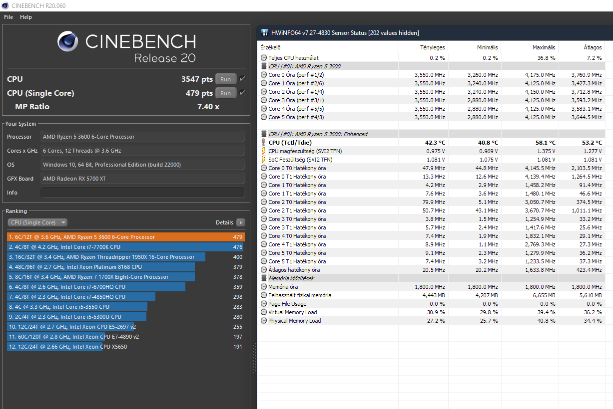Click the Core 3 T0 Hatékony óra icon
The image size is (613, 409).
click(x=264, y=219)
